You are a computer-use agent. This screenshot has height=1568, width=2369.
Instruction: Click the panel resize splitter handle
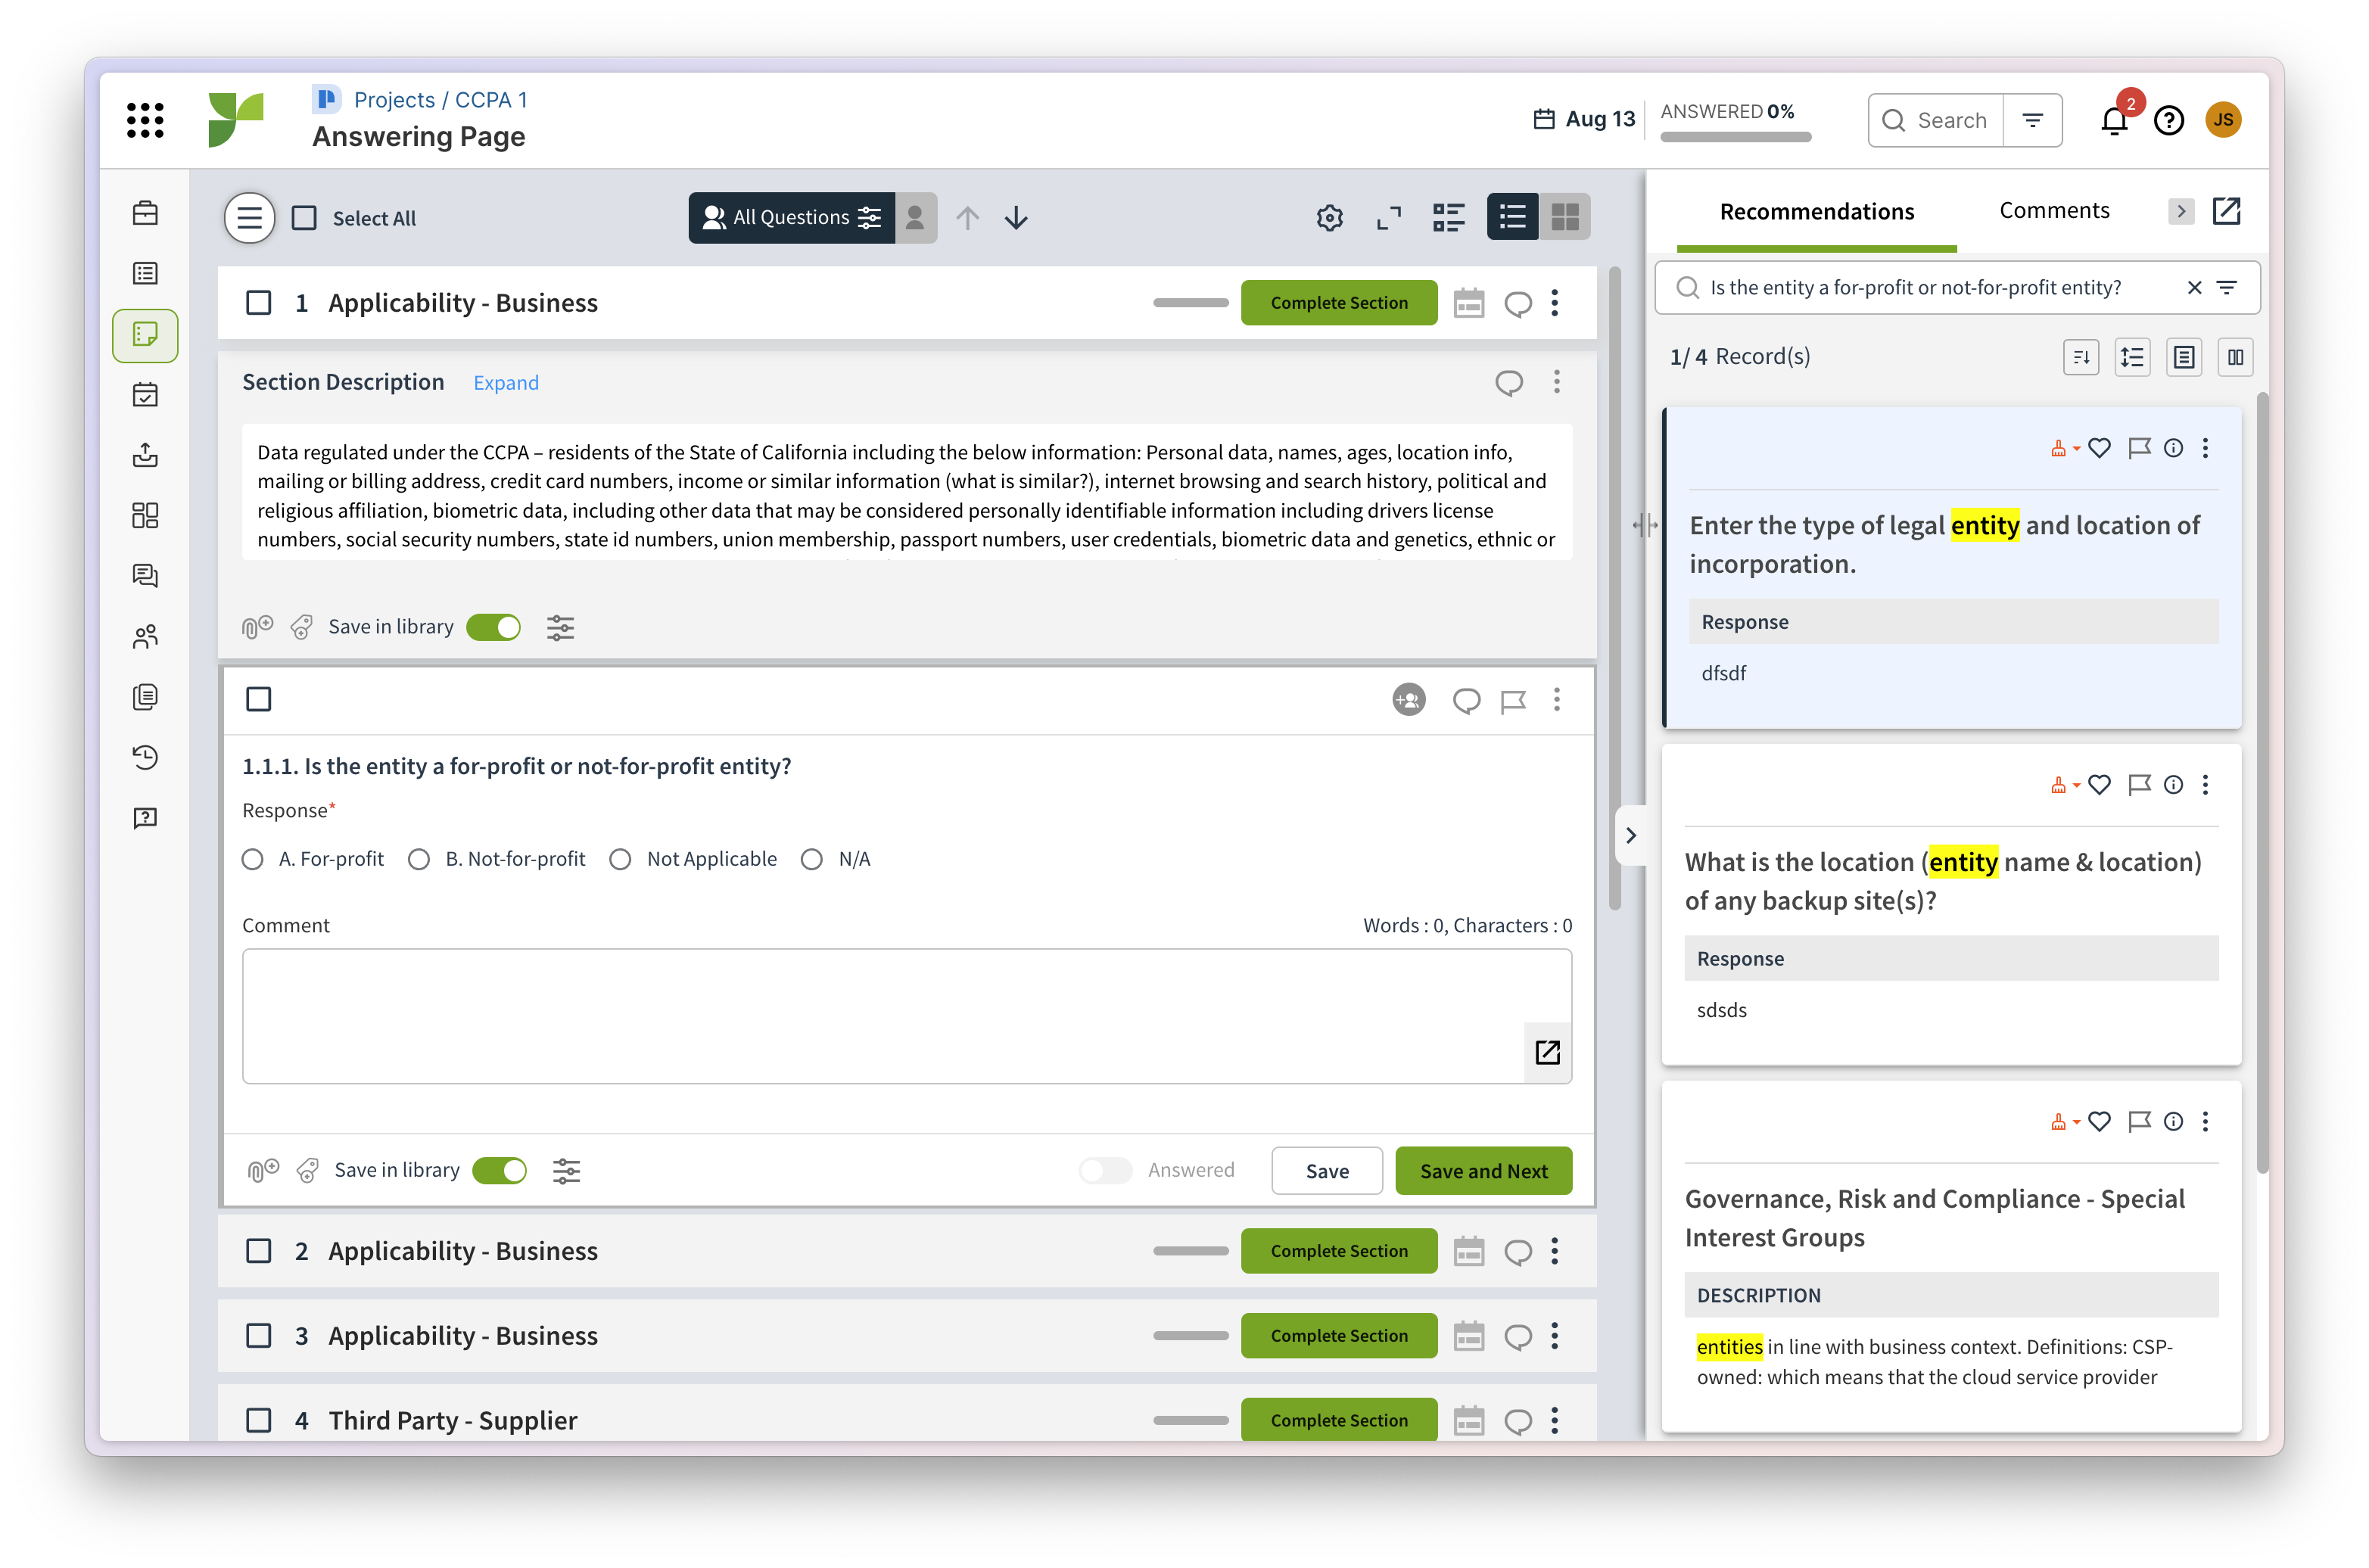(x=1645, y=524)
